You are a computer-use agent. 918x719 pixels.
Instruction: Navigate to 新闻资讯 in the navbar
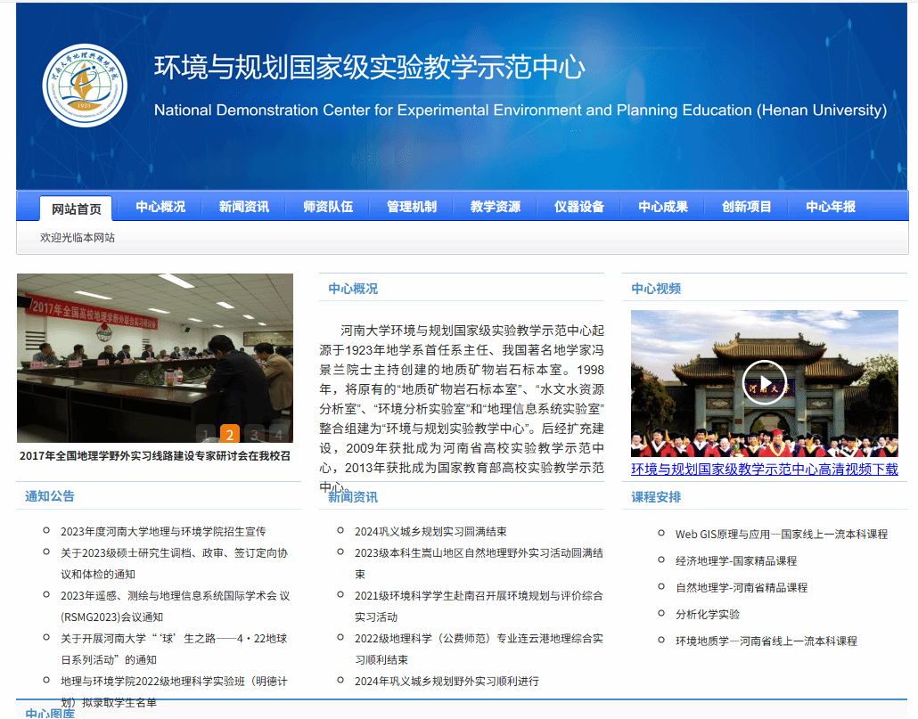(x=244, y=207)
